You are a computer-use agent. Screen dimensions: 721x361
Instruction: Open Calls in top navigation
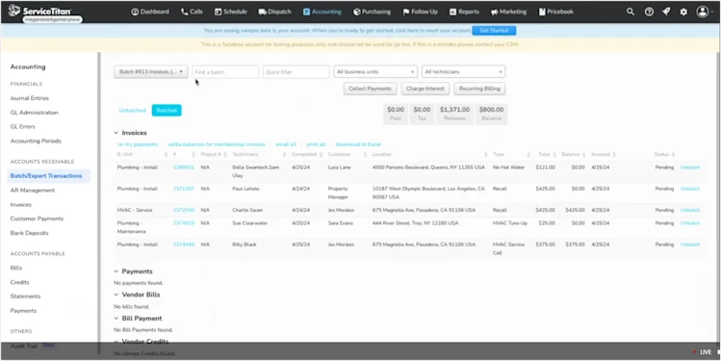pos(192,12)
